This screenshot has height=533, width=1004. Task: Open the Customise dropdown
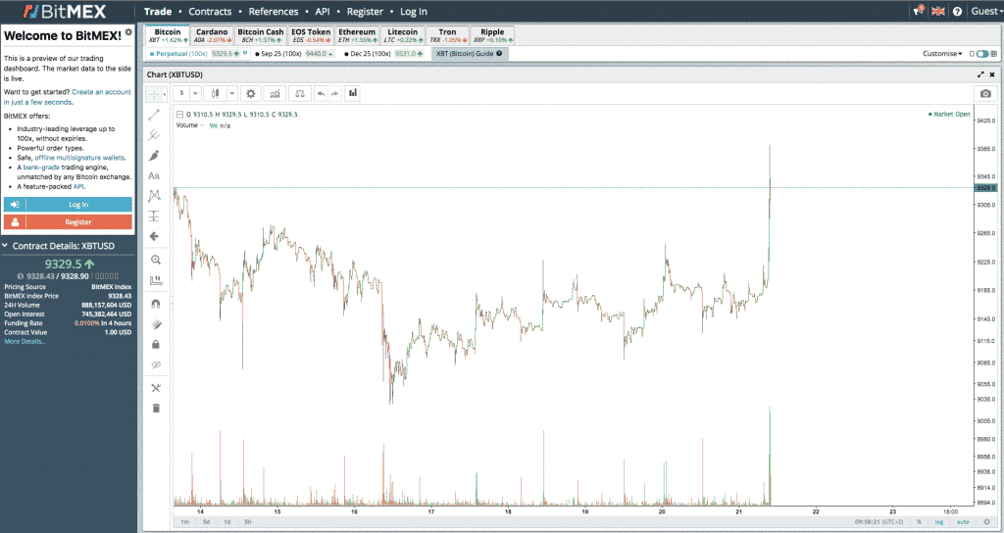click(x=942, y=54)
